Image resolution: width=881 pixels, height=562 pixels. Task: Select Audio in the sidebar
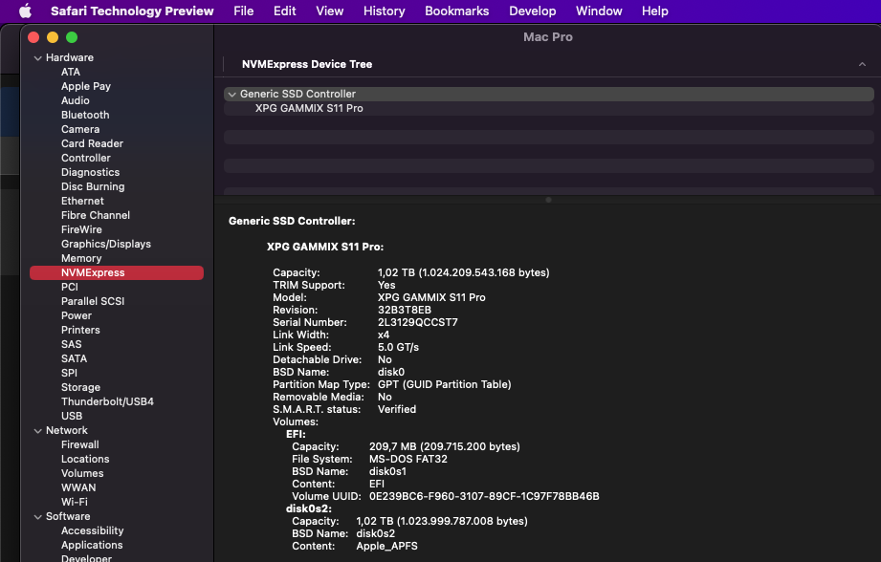click(x=76, y=100)
